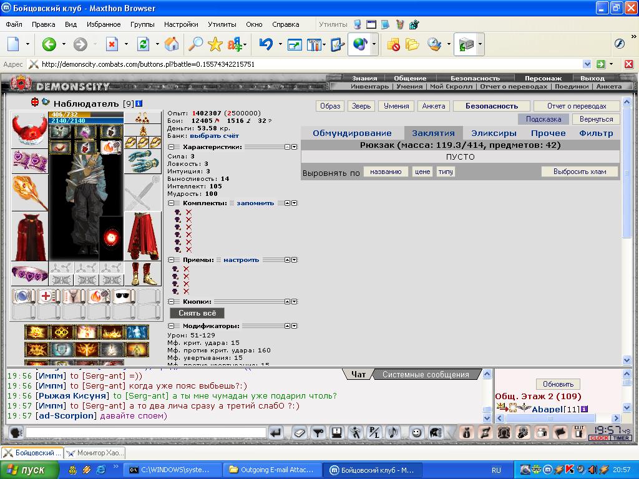Screen dimensions: 639x479
Task: Click the red and gold boots slot
Action: pyautogui.click(x=143, y=274)
